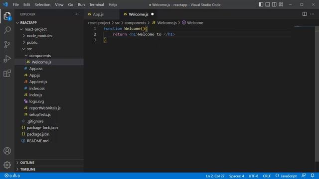319x179 pixels.
Task: Select Welcome.js in the file tree
Action: click(49, 62)
